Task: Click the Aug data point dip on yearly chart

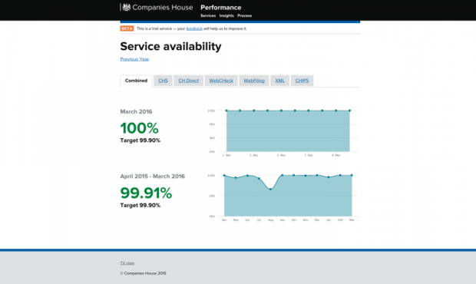Action: [x=270, y=189]
